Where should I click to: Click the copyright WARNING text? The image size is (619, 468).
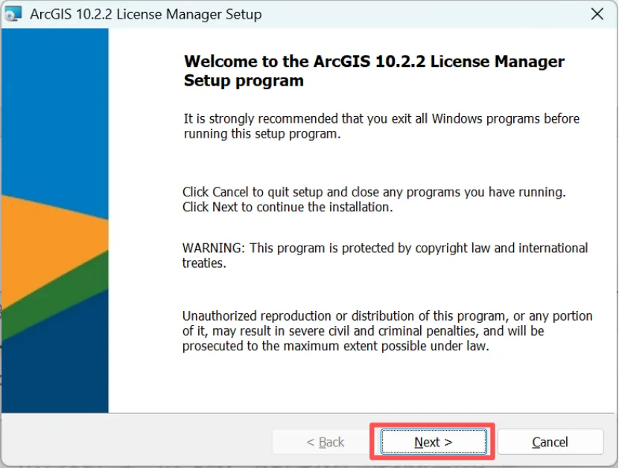385,248
